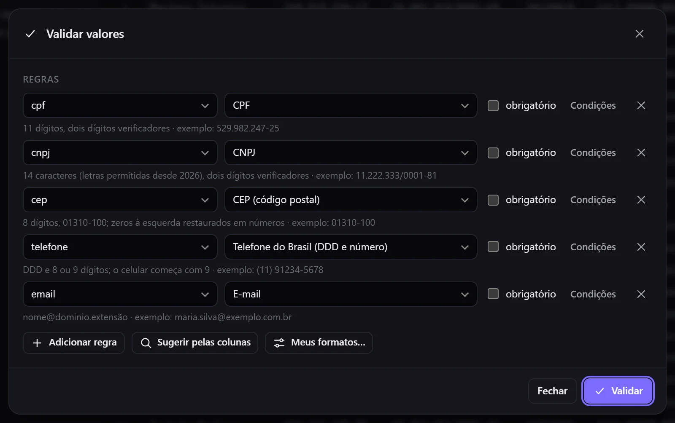Viewport: 675px width, 423px height.
Task: Open the telefone column selector
Action: tap(120, 247)
